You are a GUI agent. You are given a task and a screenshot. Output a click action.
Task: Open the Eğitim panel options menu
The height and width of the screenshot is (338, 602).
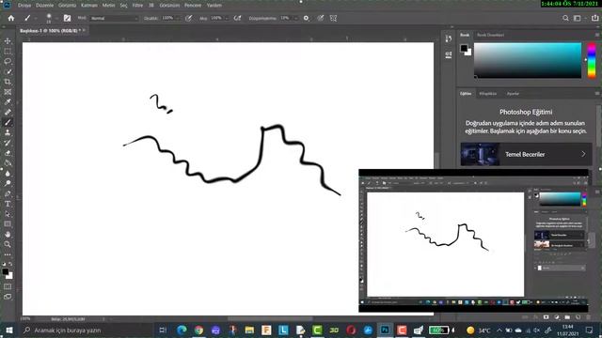(597, 94)
